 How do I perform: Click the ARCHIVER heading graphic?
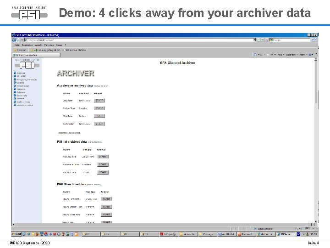click(76, 73)
